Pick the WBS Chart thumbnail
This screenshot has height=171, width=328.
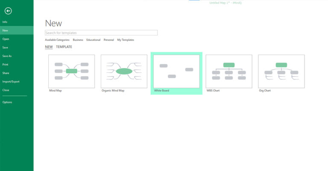tap(229, 71)
